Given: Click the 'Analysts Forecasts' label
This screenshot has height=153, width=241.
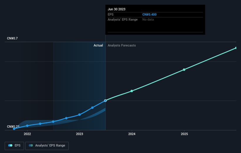Looking at the screenshot, I should [122, 45].
